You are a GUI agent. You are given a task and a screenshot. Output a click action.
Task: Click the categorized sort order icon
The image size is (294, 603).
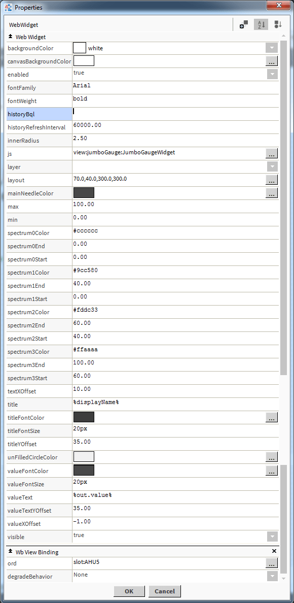click(x=278, y=24)
